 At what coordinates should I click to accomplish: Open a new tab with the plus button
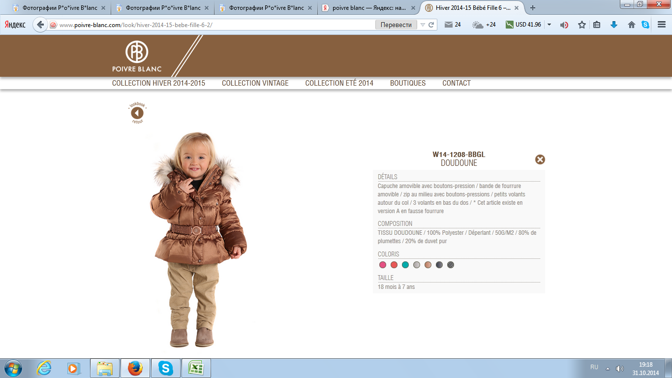coord(533,8)
